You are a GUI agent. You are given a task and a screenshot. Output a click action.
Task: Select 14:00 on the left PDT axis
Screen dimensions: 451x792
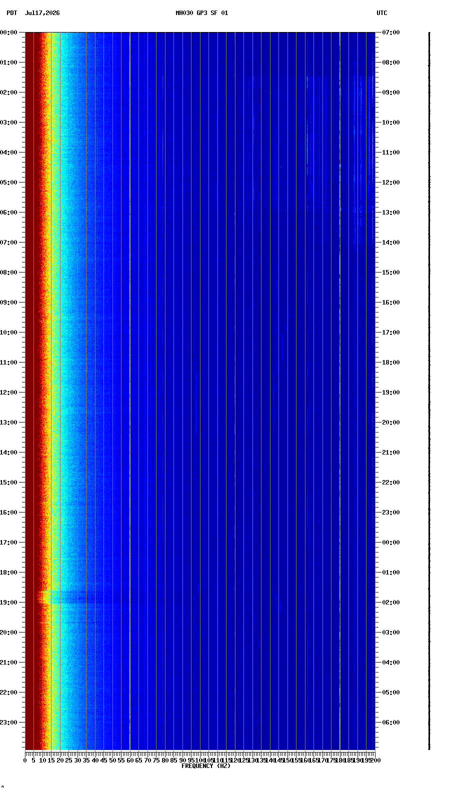coord(8,452)
